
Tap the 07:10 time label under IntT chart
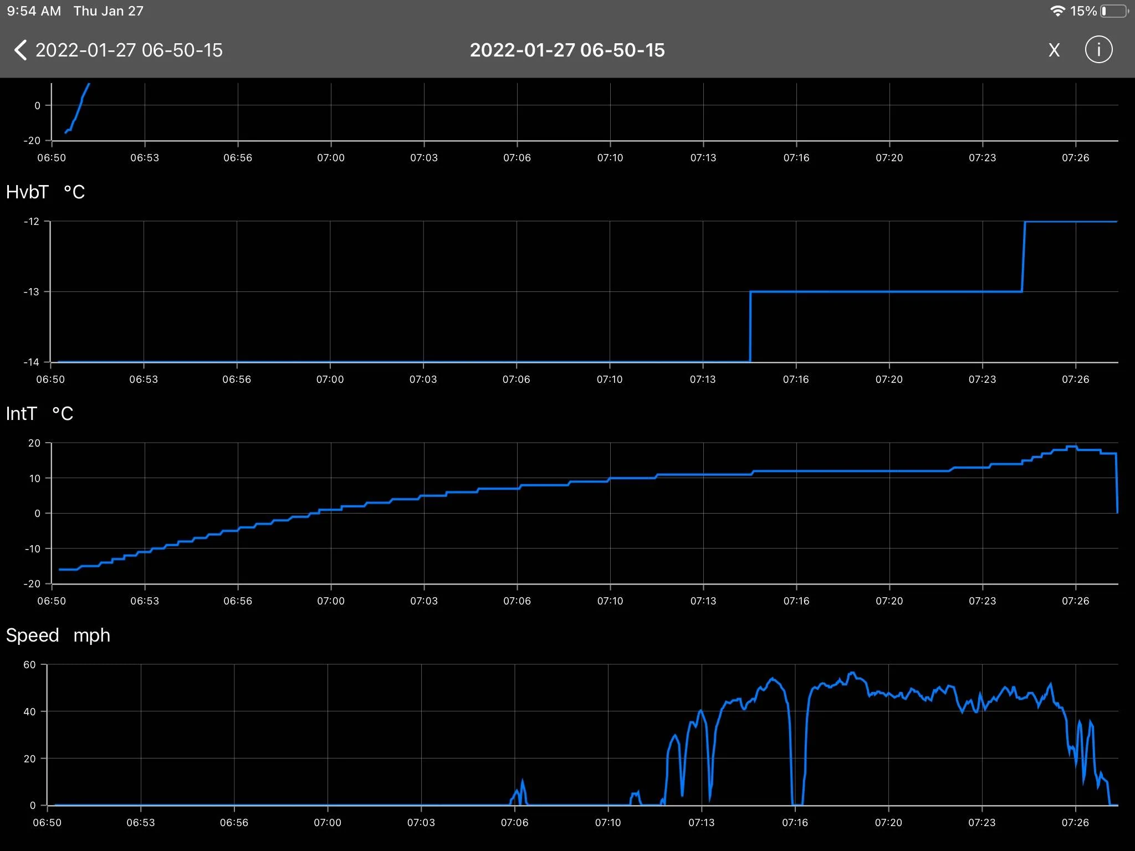tap(610, 601)
